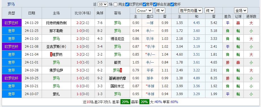Open the recent matches count dropdown
Viewport: 261px width, 107px height.
(103, 5)
